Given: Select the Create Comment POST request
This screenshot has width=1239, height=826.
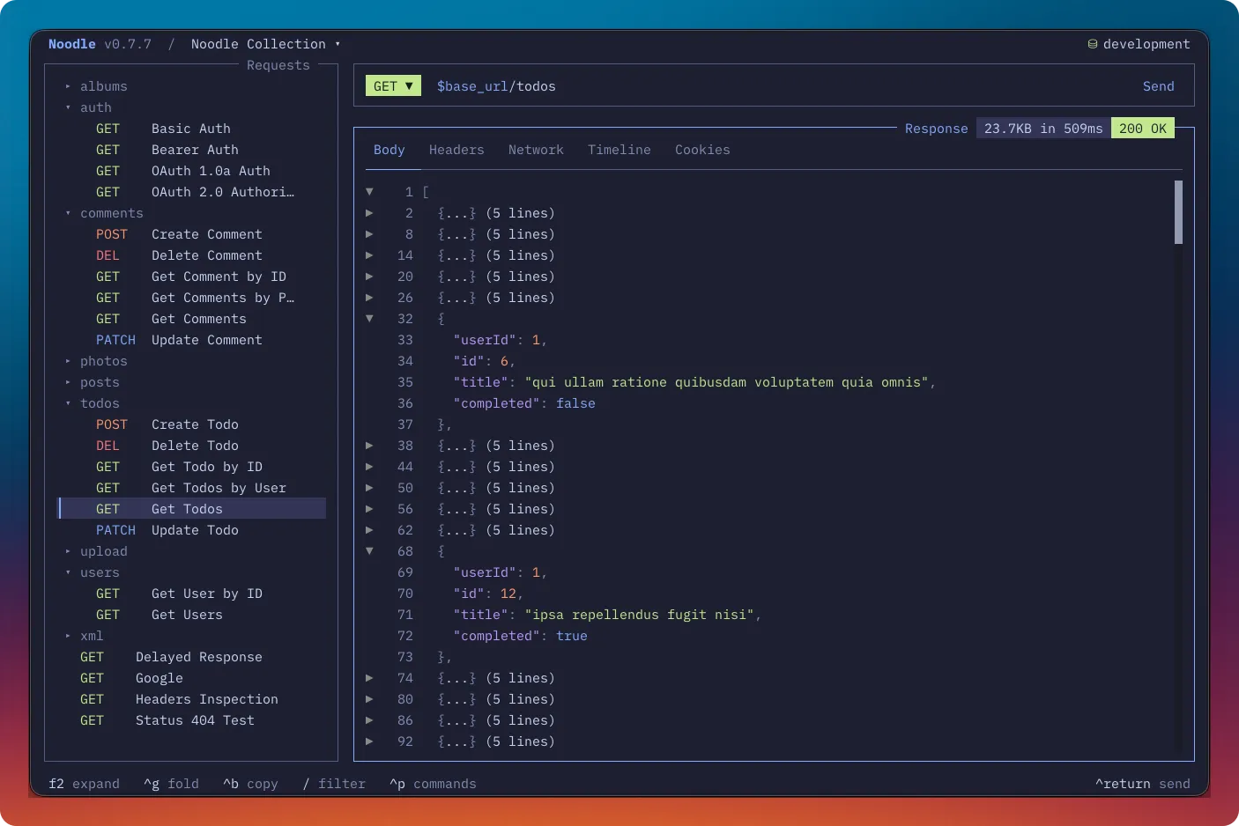Looking at the screenshot, I should click(192, 234).
